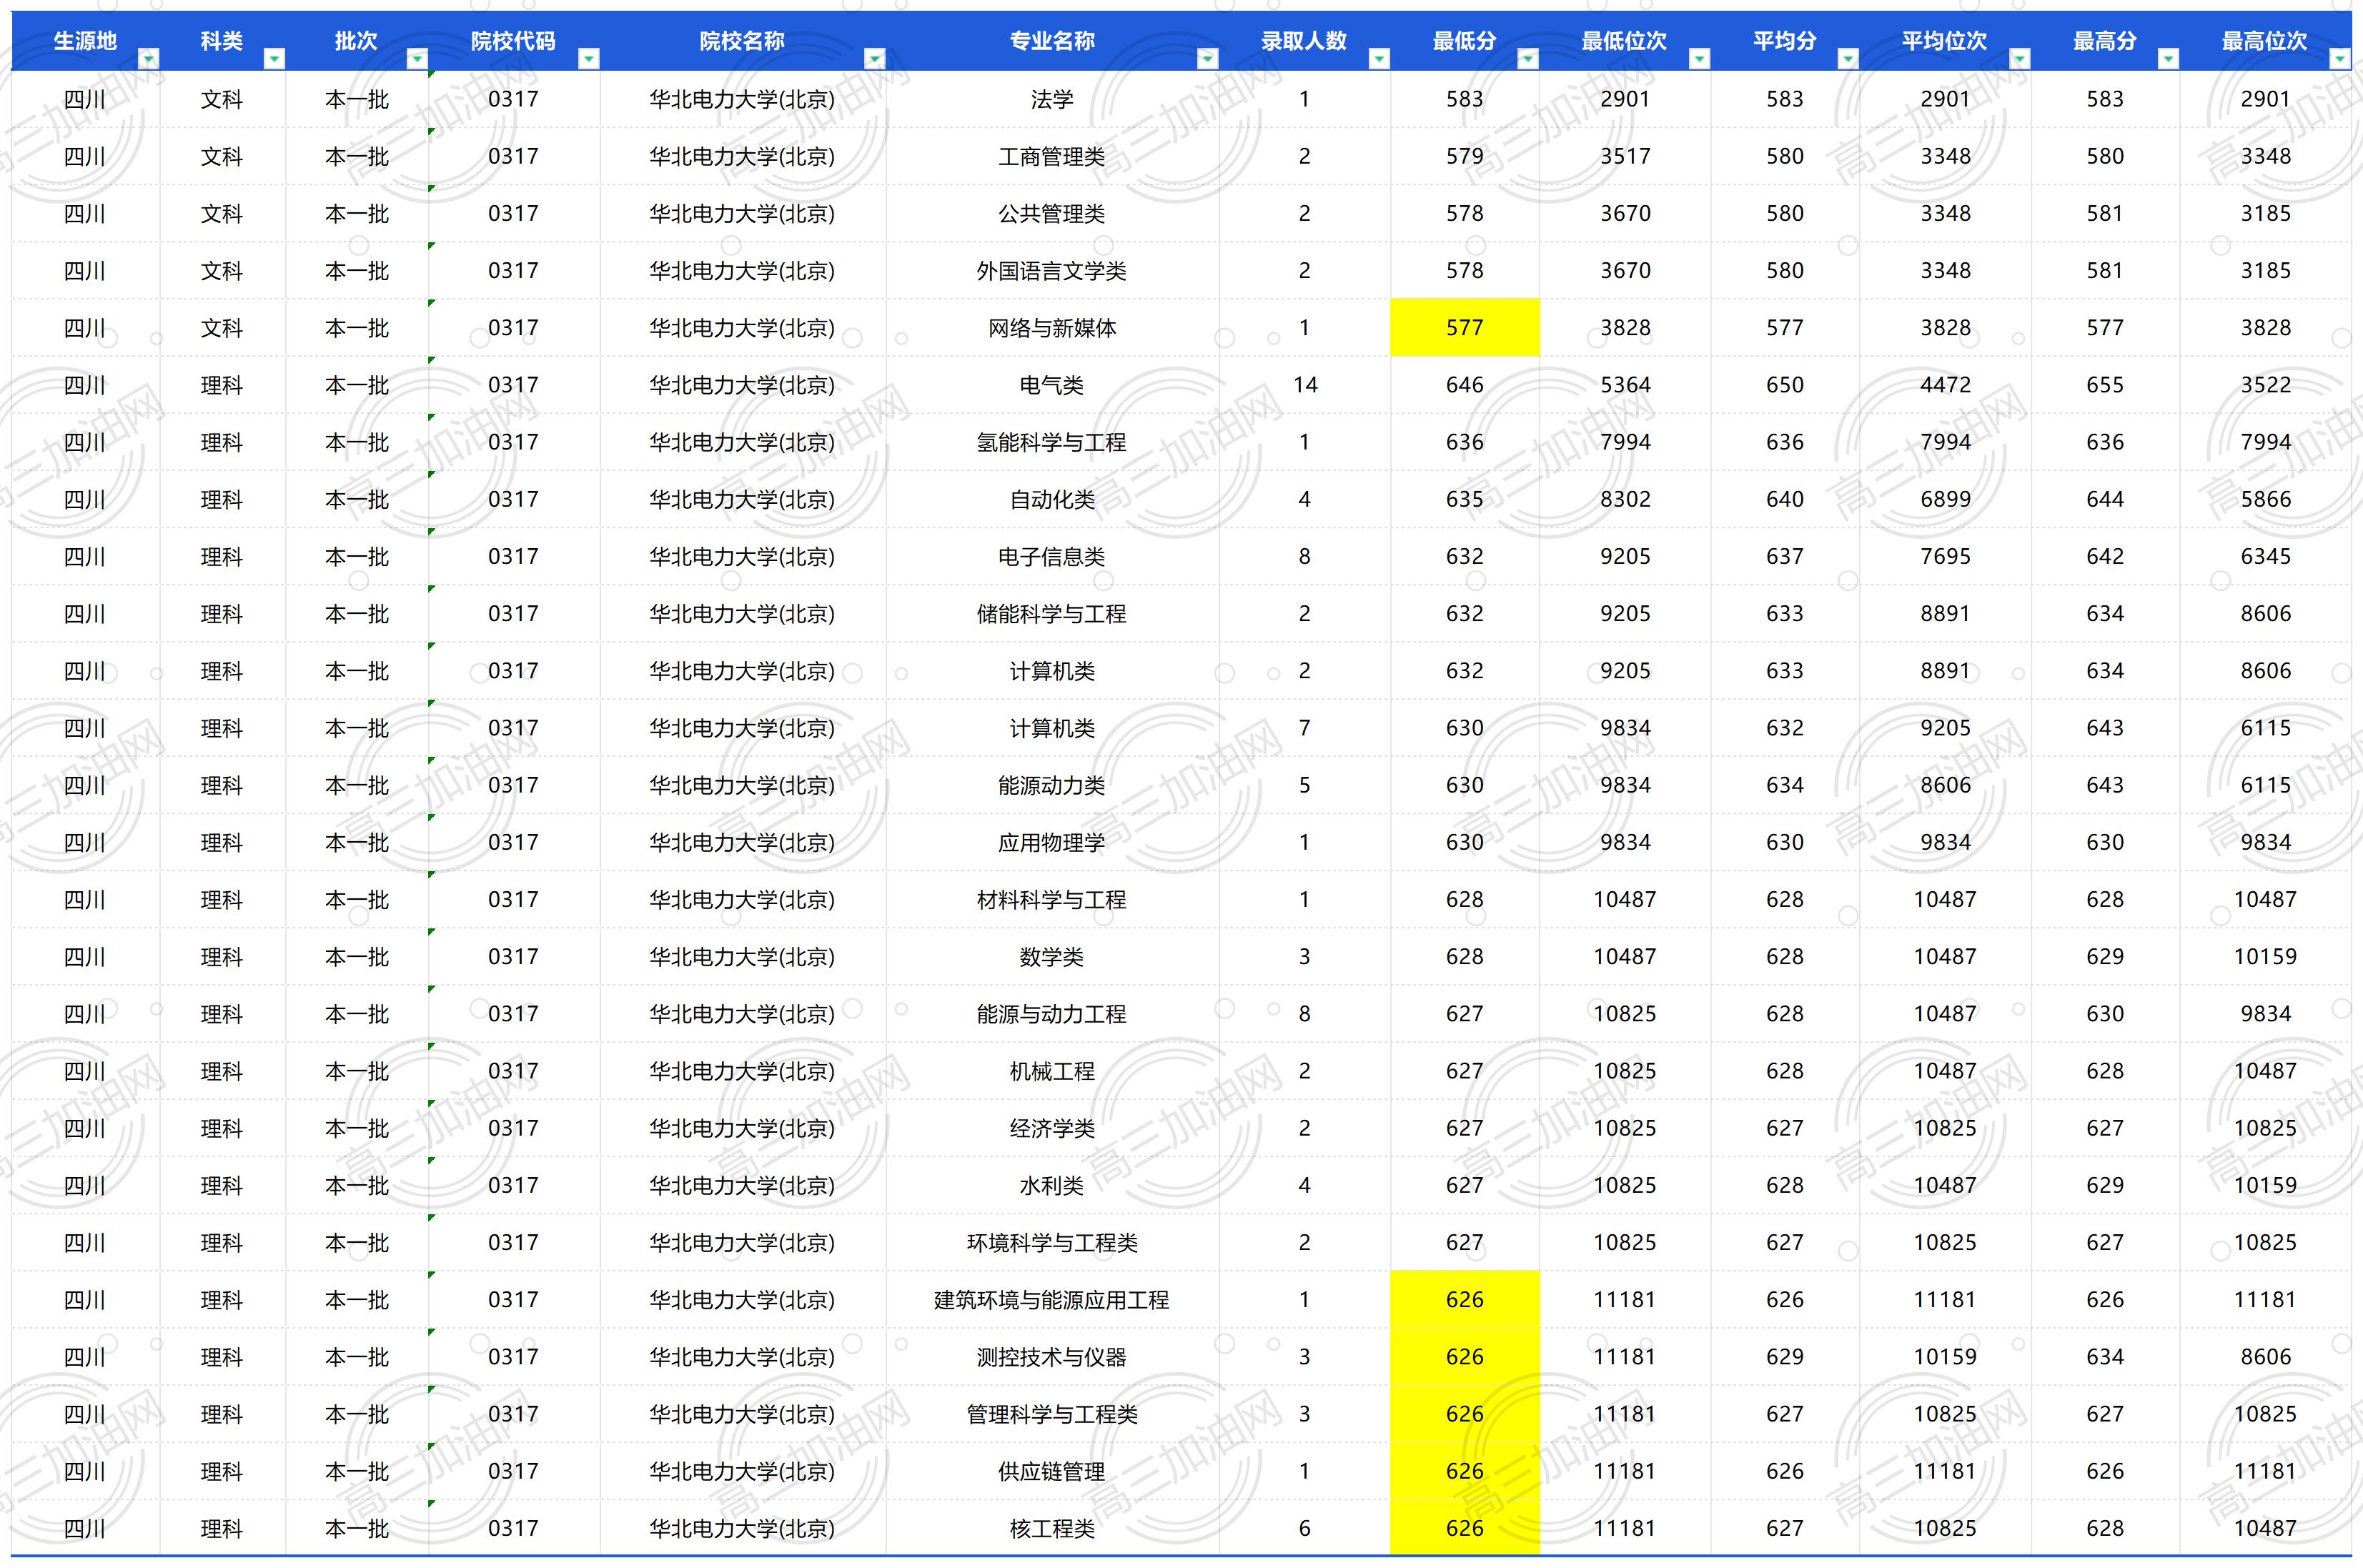Select the 应用物理学 major cell
Viewport: 2363px width, 1568px height.
1053,842
